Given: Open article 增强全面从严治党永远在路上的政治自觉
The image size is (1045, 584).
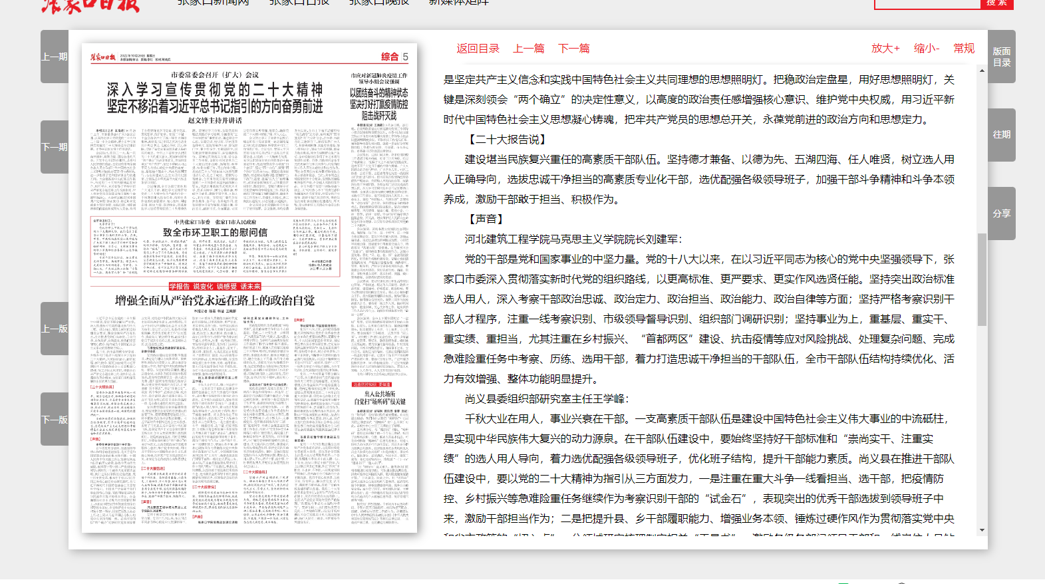Looking at the screenshot, I should click(215, 301).
